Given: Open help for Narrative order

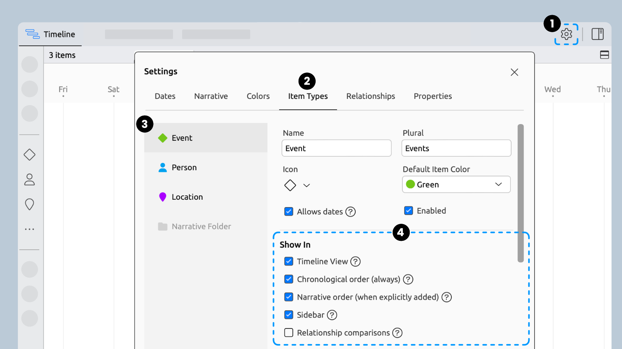Looking at the screenshot, I should click(x=447, y=297).
